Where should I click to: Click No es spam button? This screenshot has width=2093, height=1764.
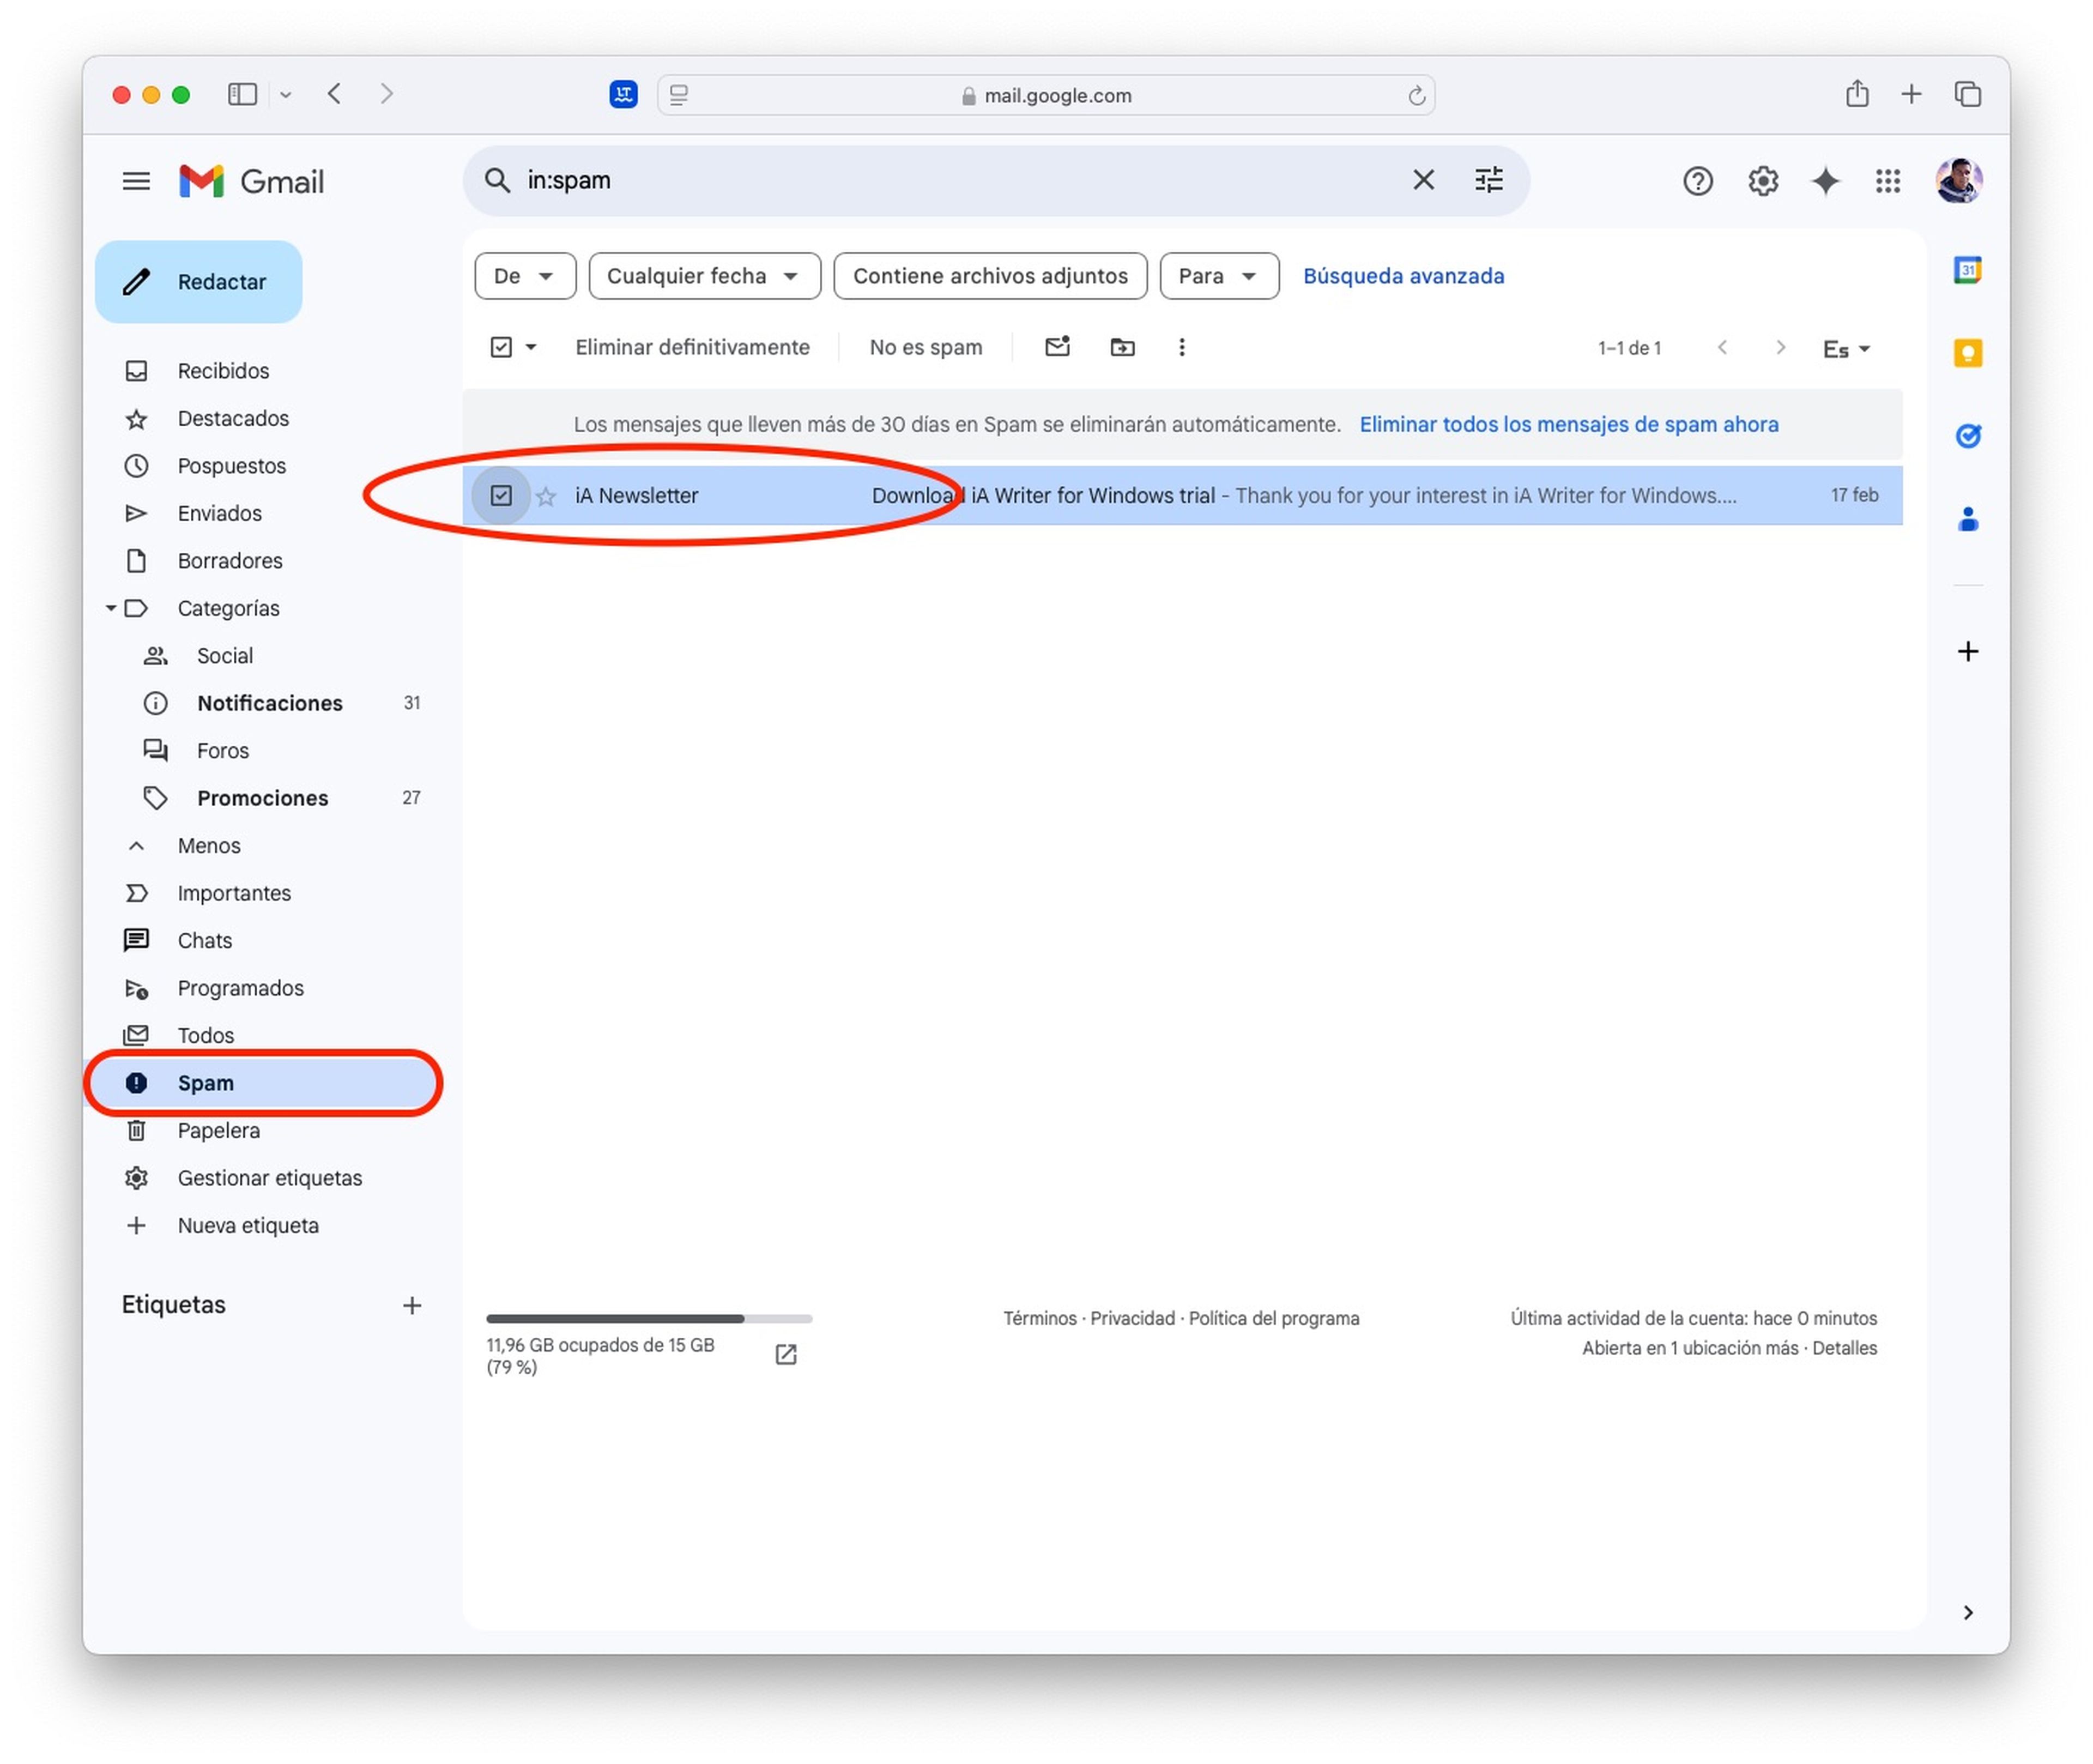(x=925, y=347)
